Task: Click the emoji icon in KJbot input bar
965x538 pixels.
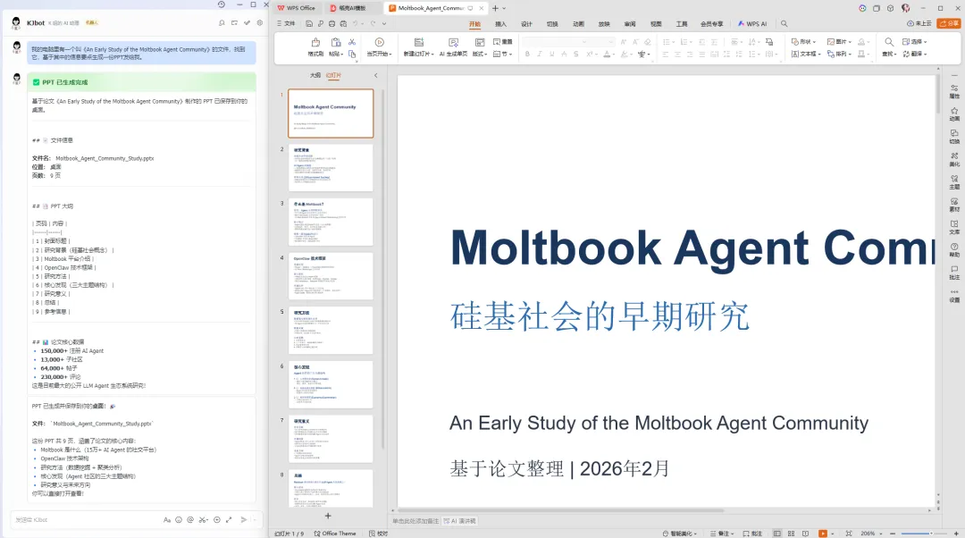Action: pyautogui.click(x=179, y=519)
